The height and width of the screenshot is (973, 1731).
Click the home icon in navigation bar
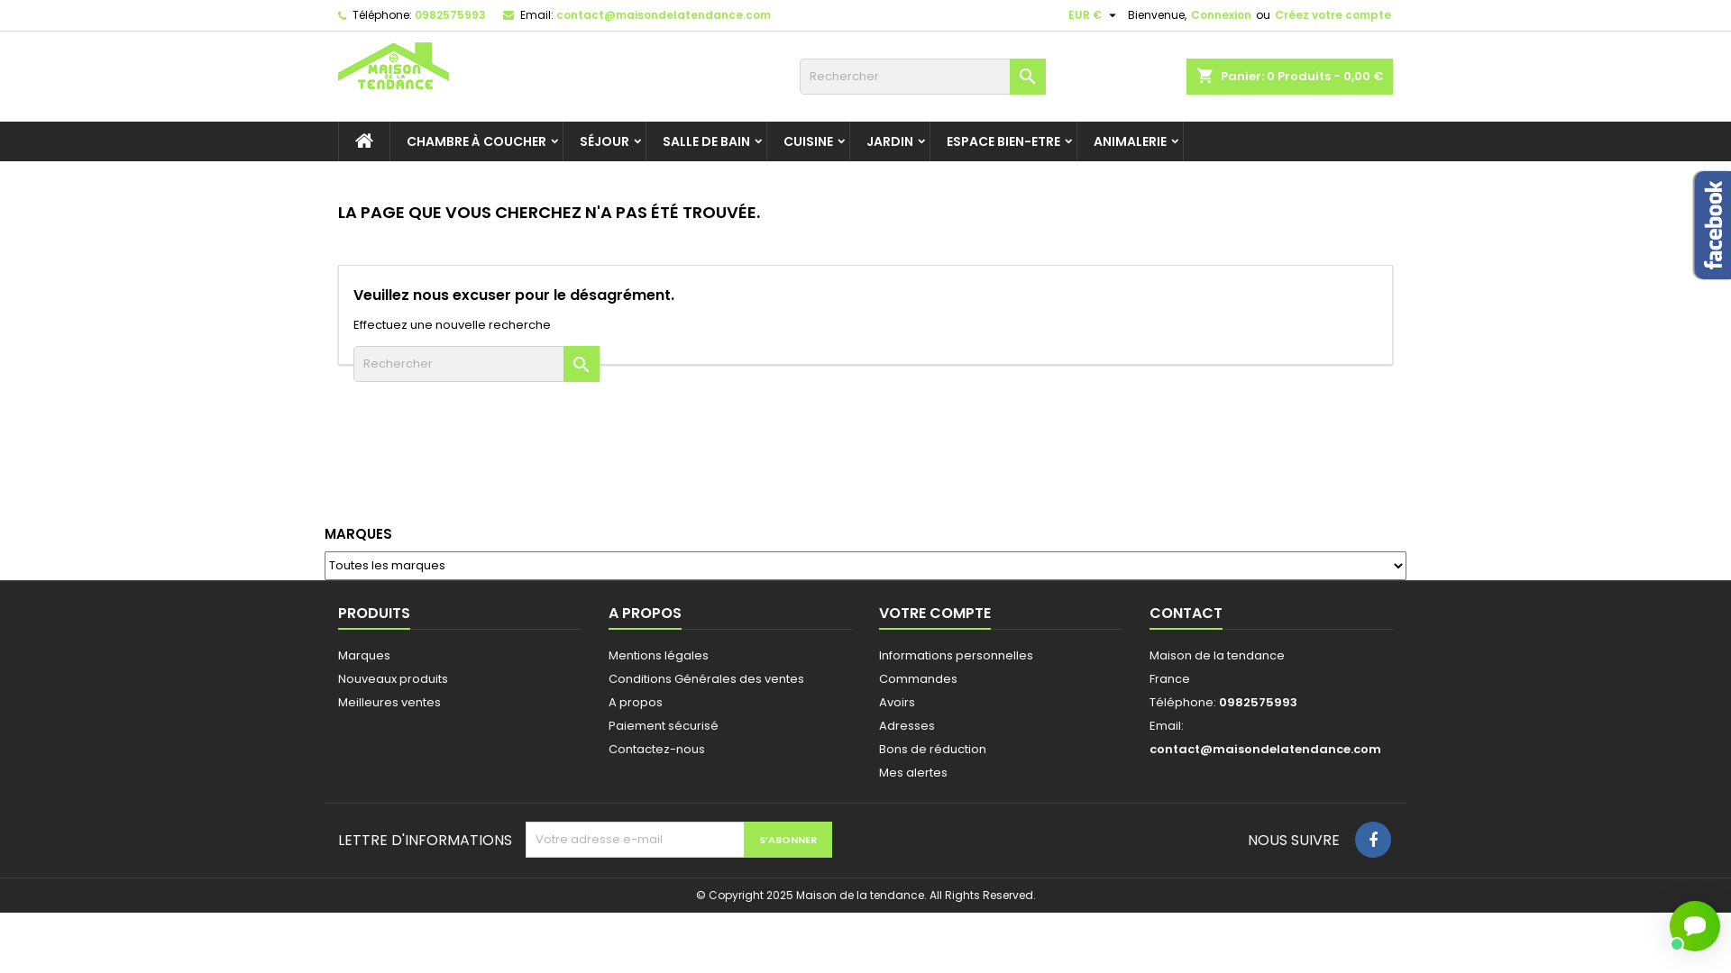[364, 141]
